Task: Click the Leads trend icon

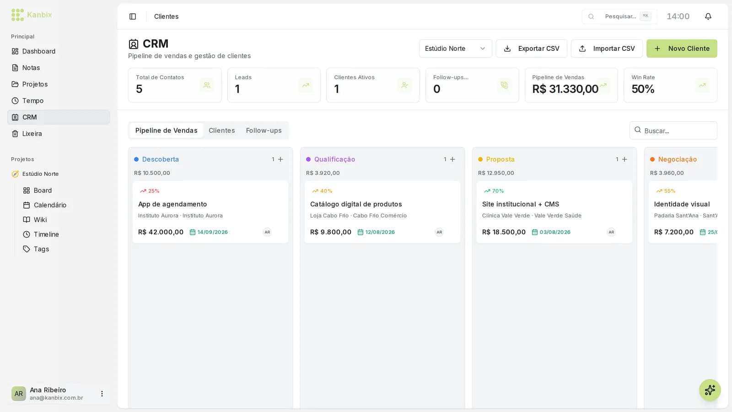Action: click(306, 85)
